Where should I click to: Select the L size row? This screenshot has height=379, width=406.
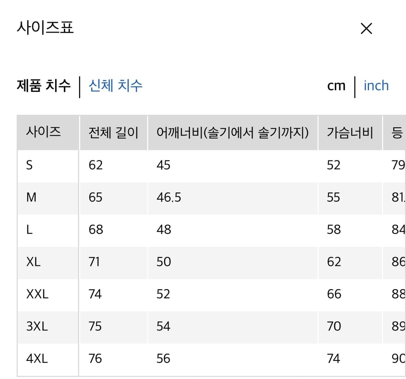29,230
